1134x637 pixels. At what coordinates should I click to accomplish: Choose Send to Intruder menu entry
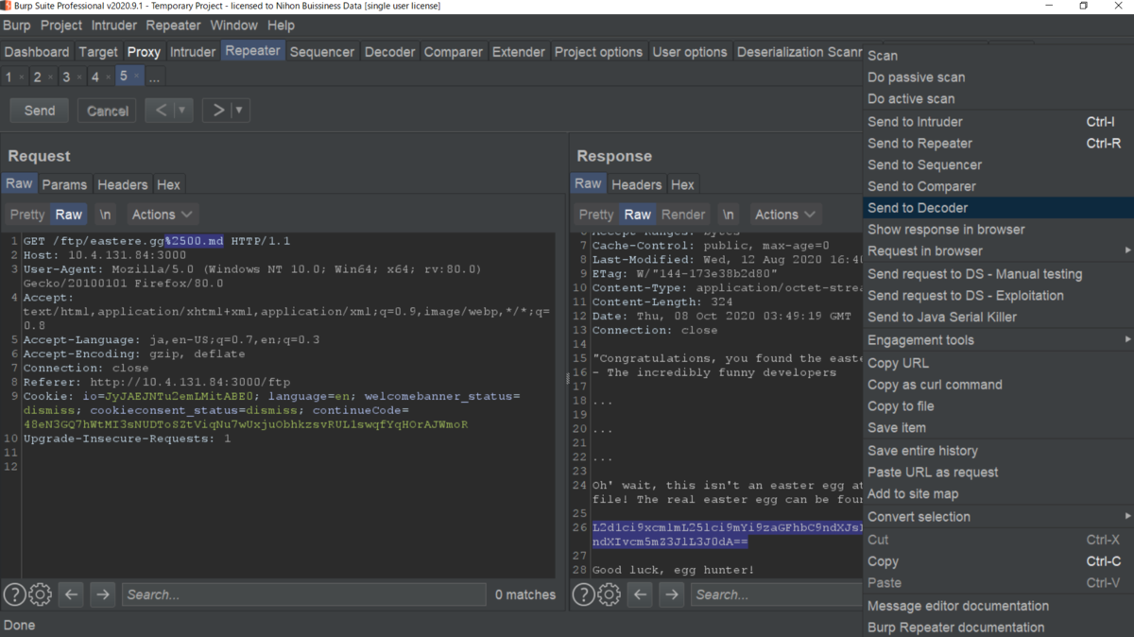pos(998,122)
